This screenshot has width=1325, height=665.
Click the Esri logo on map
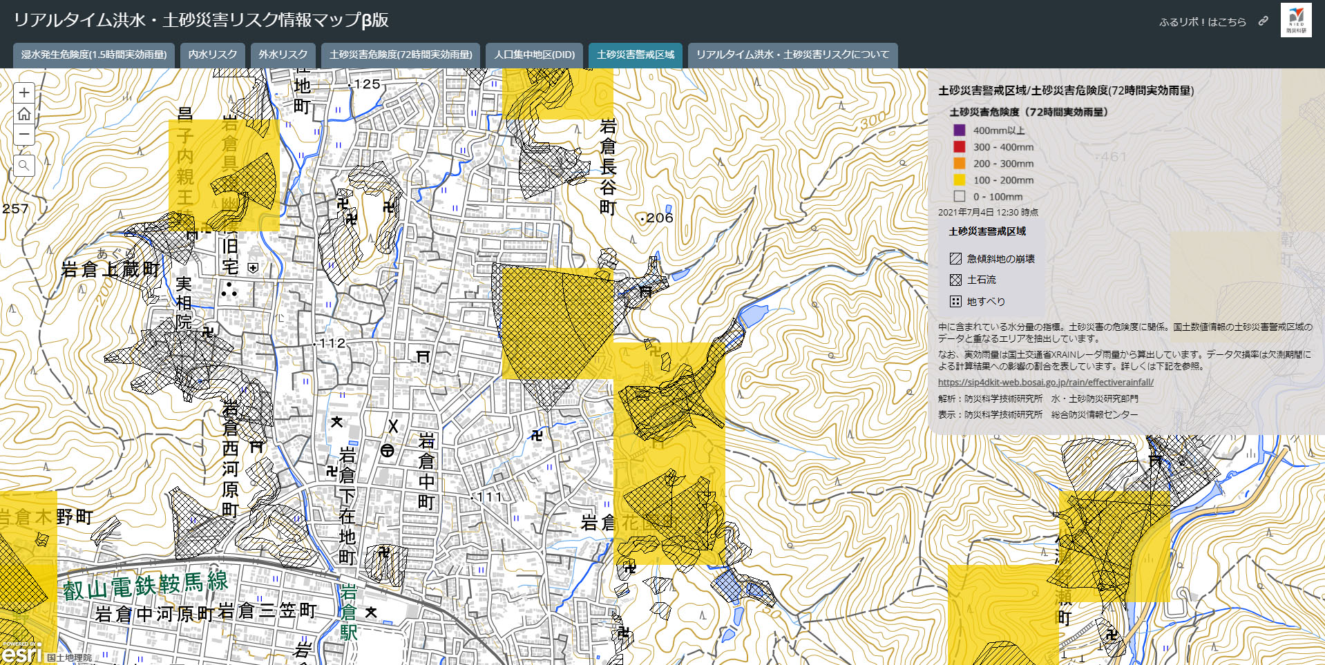pyautogui.click(x=22, y=653)
